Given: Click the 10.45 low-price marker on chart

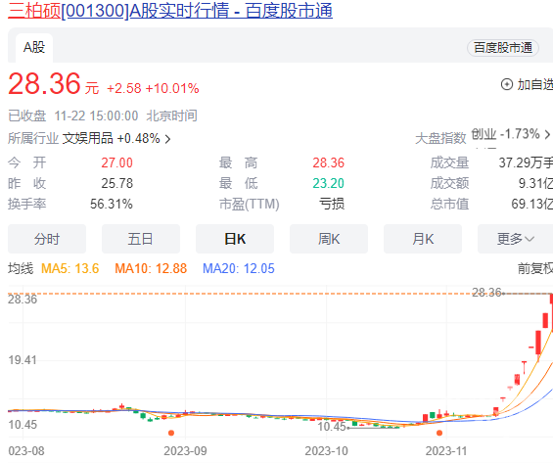Looking at the screenshot, I should click(x=332, y=427).
